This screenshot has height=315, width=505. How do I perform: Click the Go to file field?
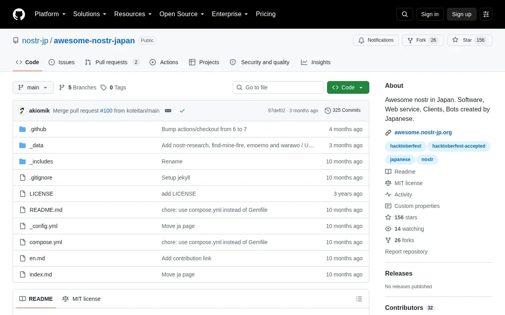pos(278,87)
